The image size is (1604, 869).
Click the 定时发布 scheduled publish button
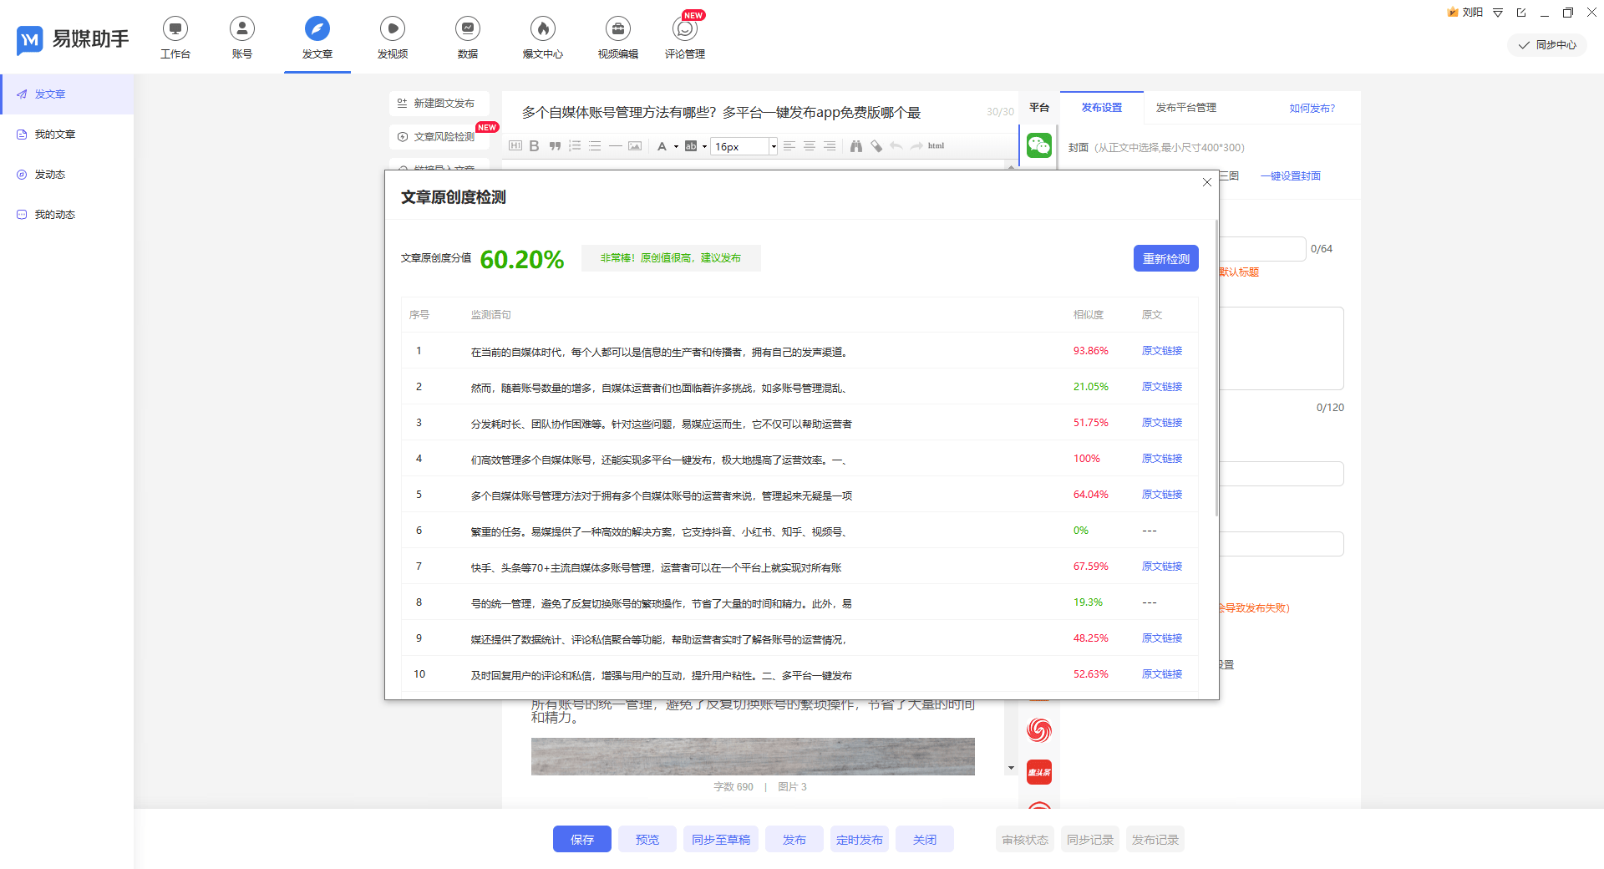pos(860,840)
